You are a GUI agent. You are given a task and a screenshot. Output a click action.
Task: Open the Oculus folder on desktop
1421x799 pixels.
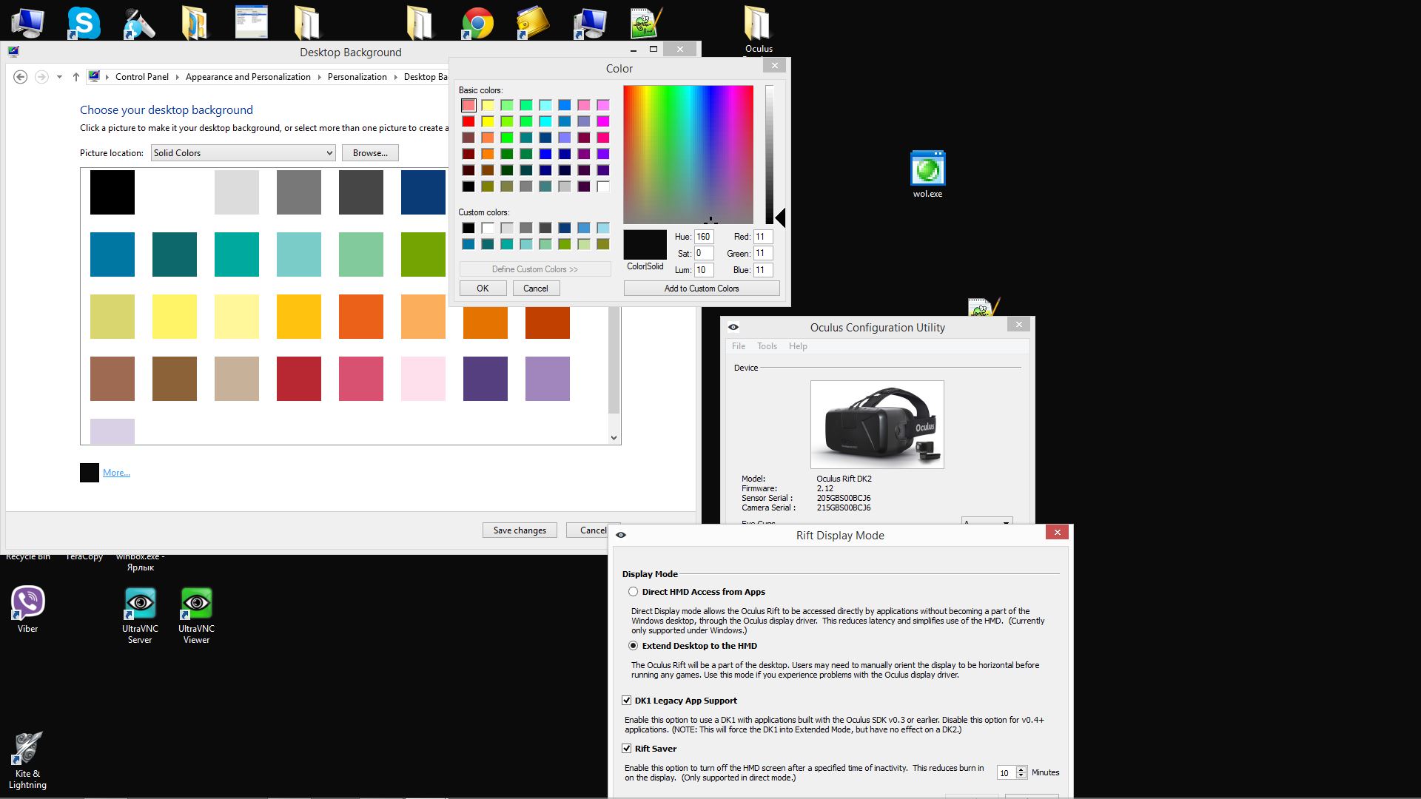click(758, 30)
